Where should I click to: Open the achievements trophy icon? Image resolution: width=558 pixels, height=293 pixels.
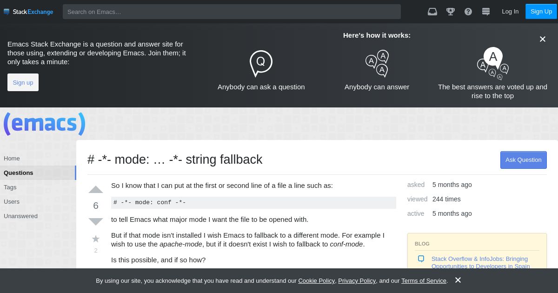click(x=451, y=12)
